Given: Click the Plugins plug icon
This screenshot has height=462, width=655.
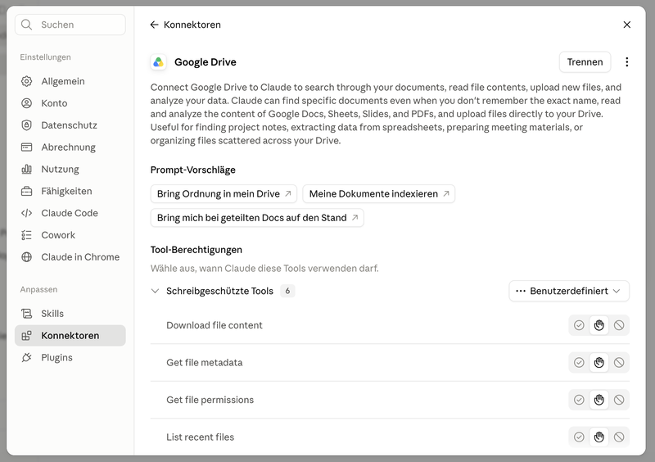Looking at the screenshot, I should (x=26, y=357).
